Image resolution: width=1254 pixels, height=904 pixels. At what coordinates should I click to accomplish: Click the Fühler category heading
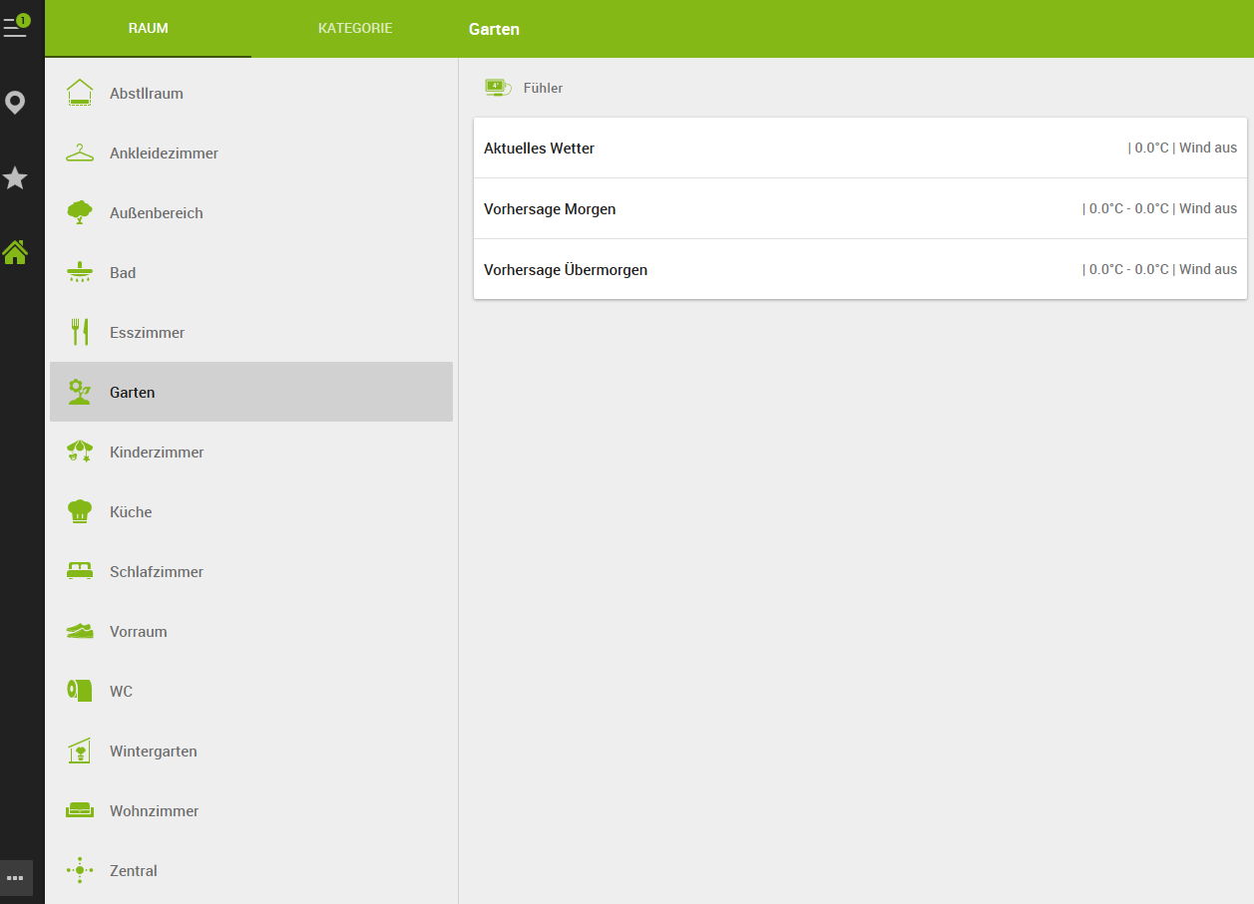point(543,88)
